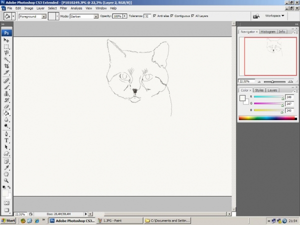Open status bar document info arrow

tap(85, 214)
